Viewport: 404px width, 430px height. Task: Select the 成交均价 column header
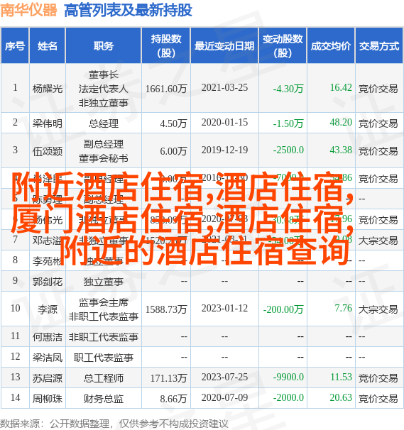tap(331, 45)
